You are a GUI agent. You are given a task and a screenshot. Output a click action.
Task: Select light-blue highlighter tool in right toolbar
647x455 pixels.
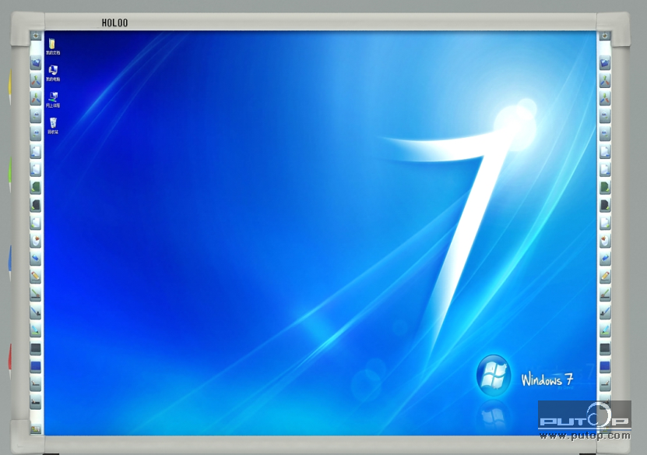click(x=605, y=330)
